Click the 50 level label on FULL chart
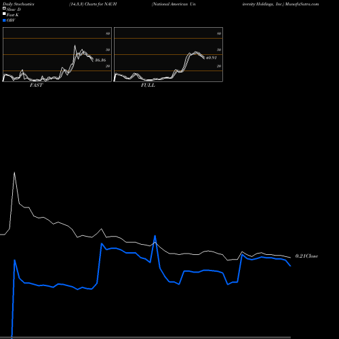This screenshot has height=339, width=339. tap(219, 49)
